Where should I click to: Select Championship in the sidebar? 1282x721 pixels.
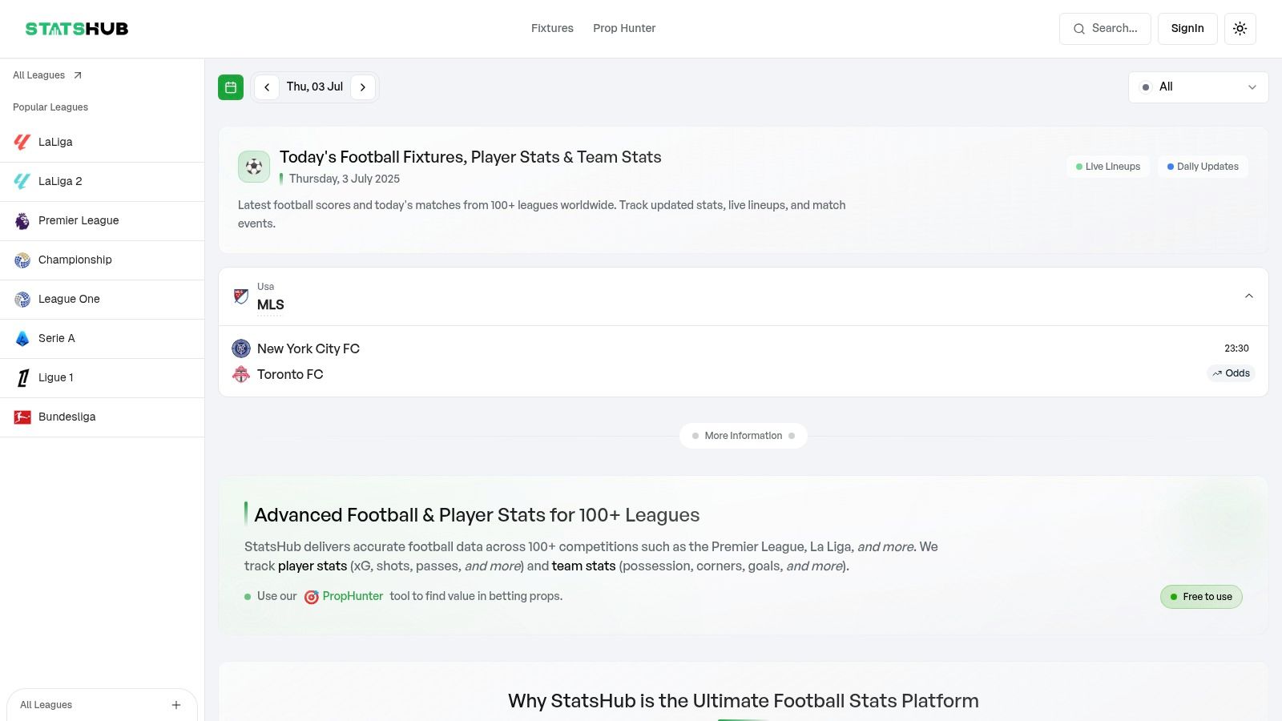(x=103, y=260)
